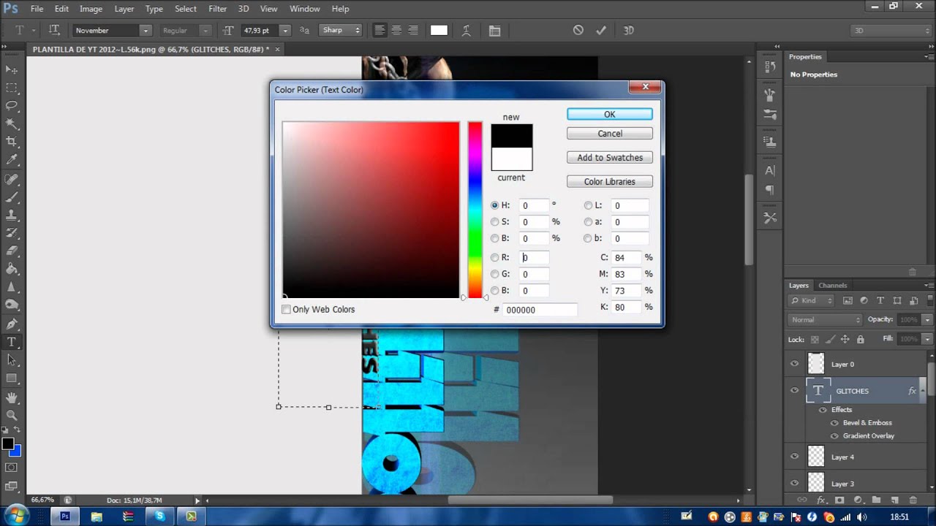Select the R red radio button
This screenshot has width=936, height=526.
[x=495, y=257]
